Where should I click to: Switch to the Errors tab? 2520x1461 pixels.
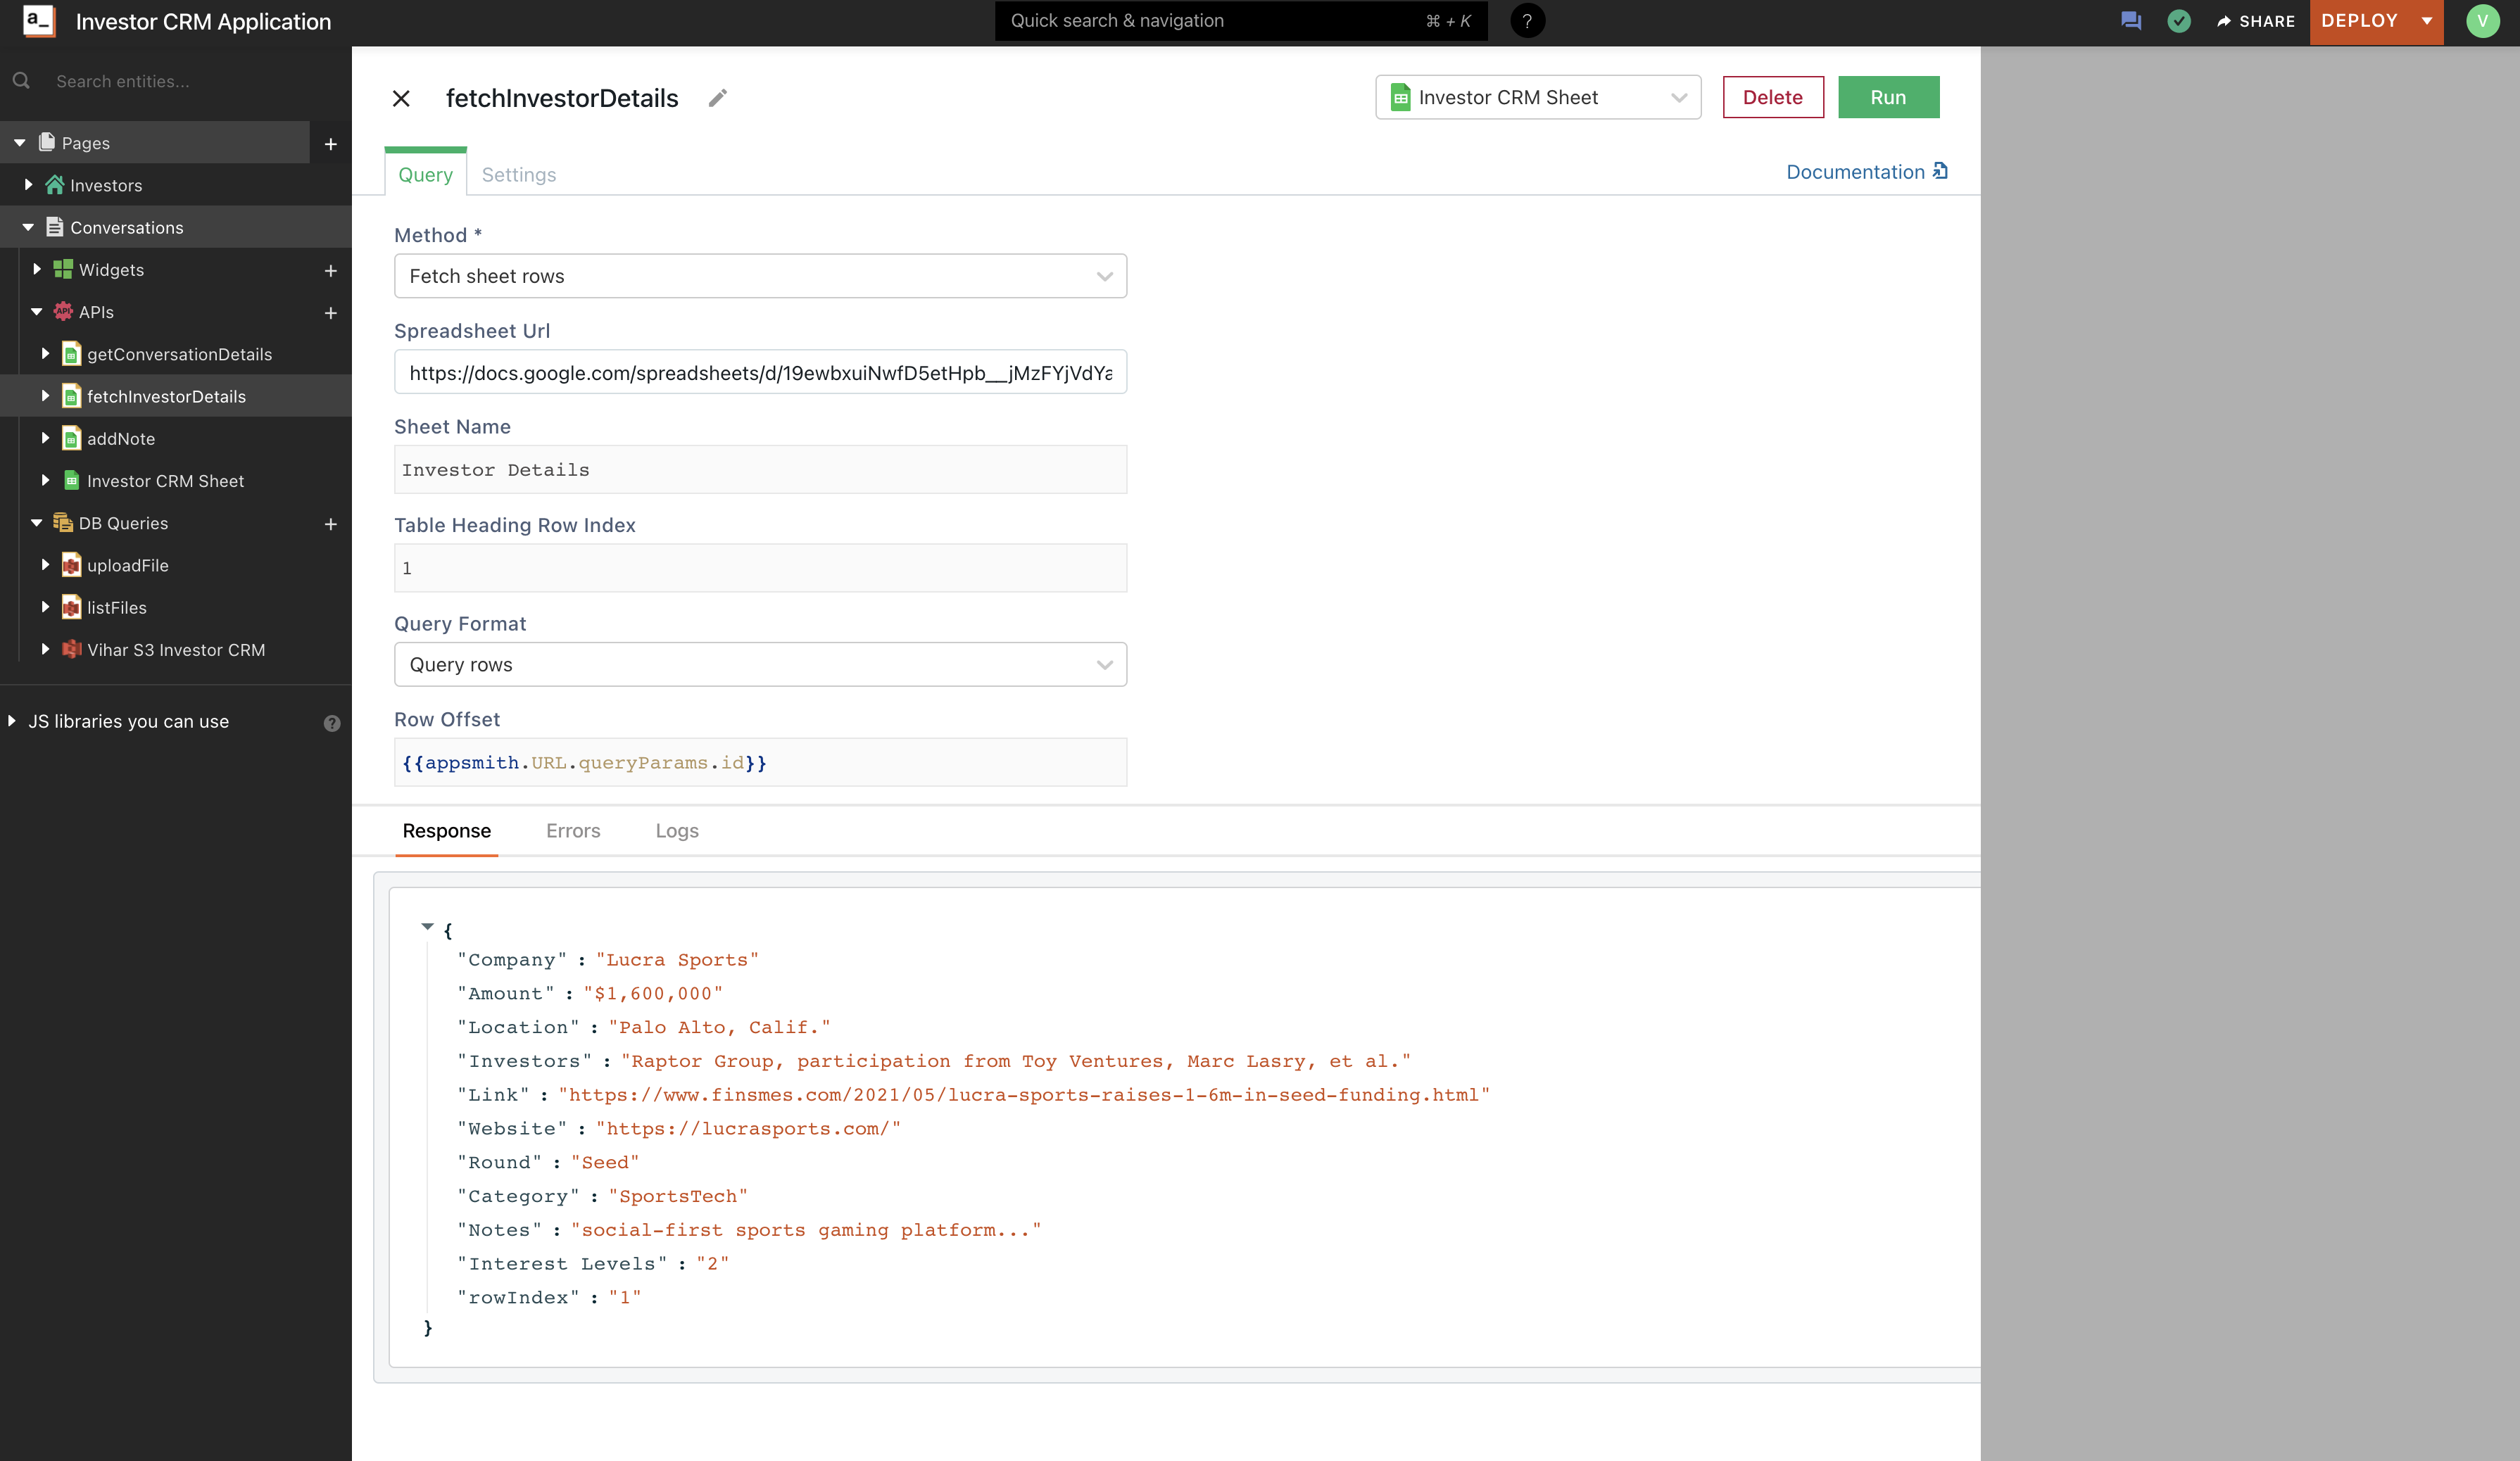[573, 831]
